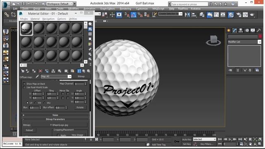The width and height of the screenshot is (265, 149).
Task: Open the Material Editor Navigation menu
Action: click(x=48, y=19)
